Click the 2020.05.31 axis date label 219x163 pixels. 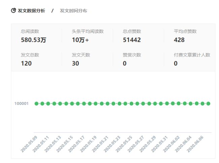pos(159,144)
